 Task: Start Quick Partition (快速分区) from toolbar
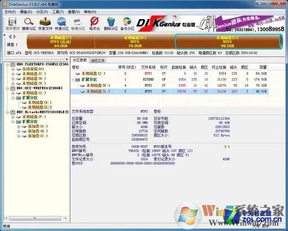tap(62, 24)
